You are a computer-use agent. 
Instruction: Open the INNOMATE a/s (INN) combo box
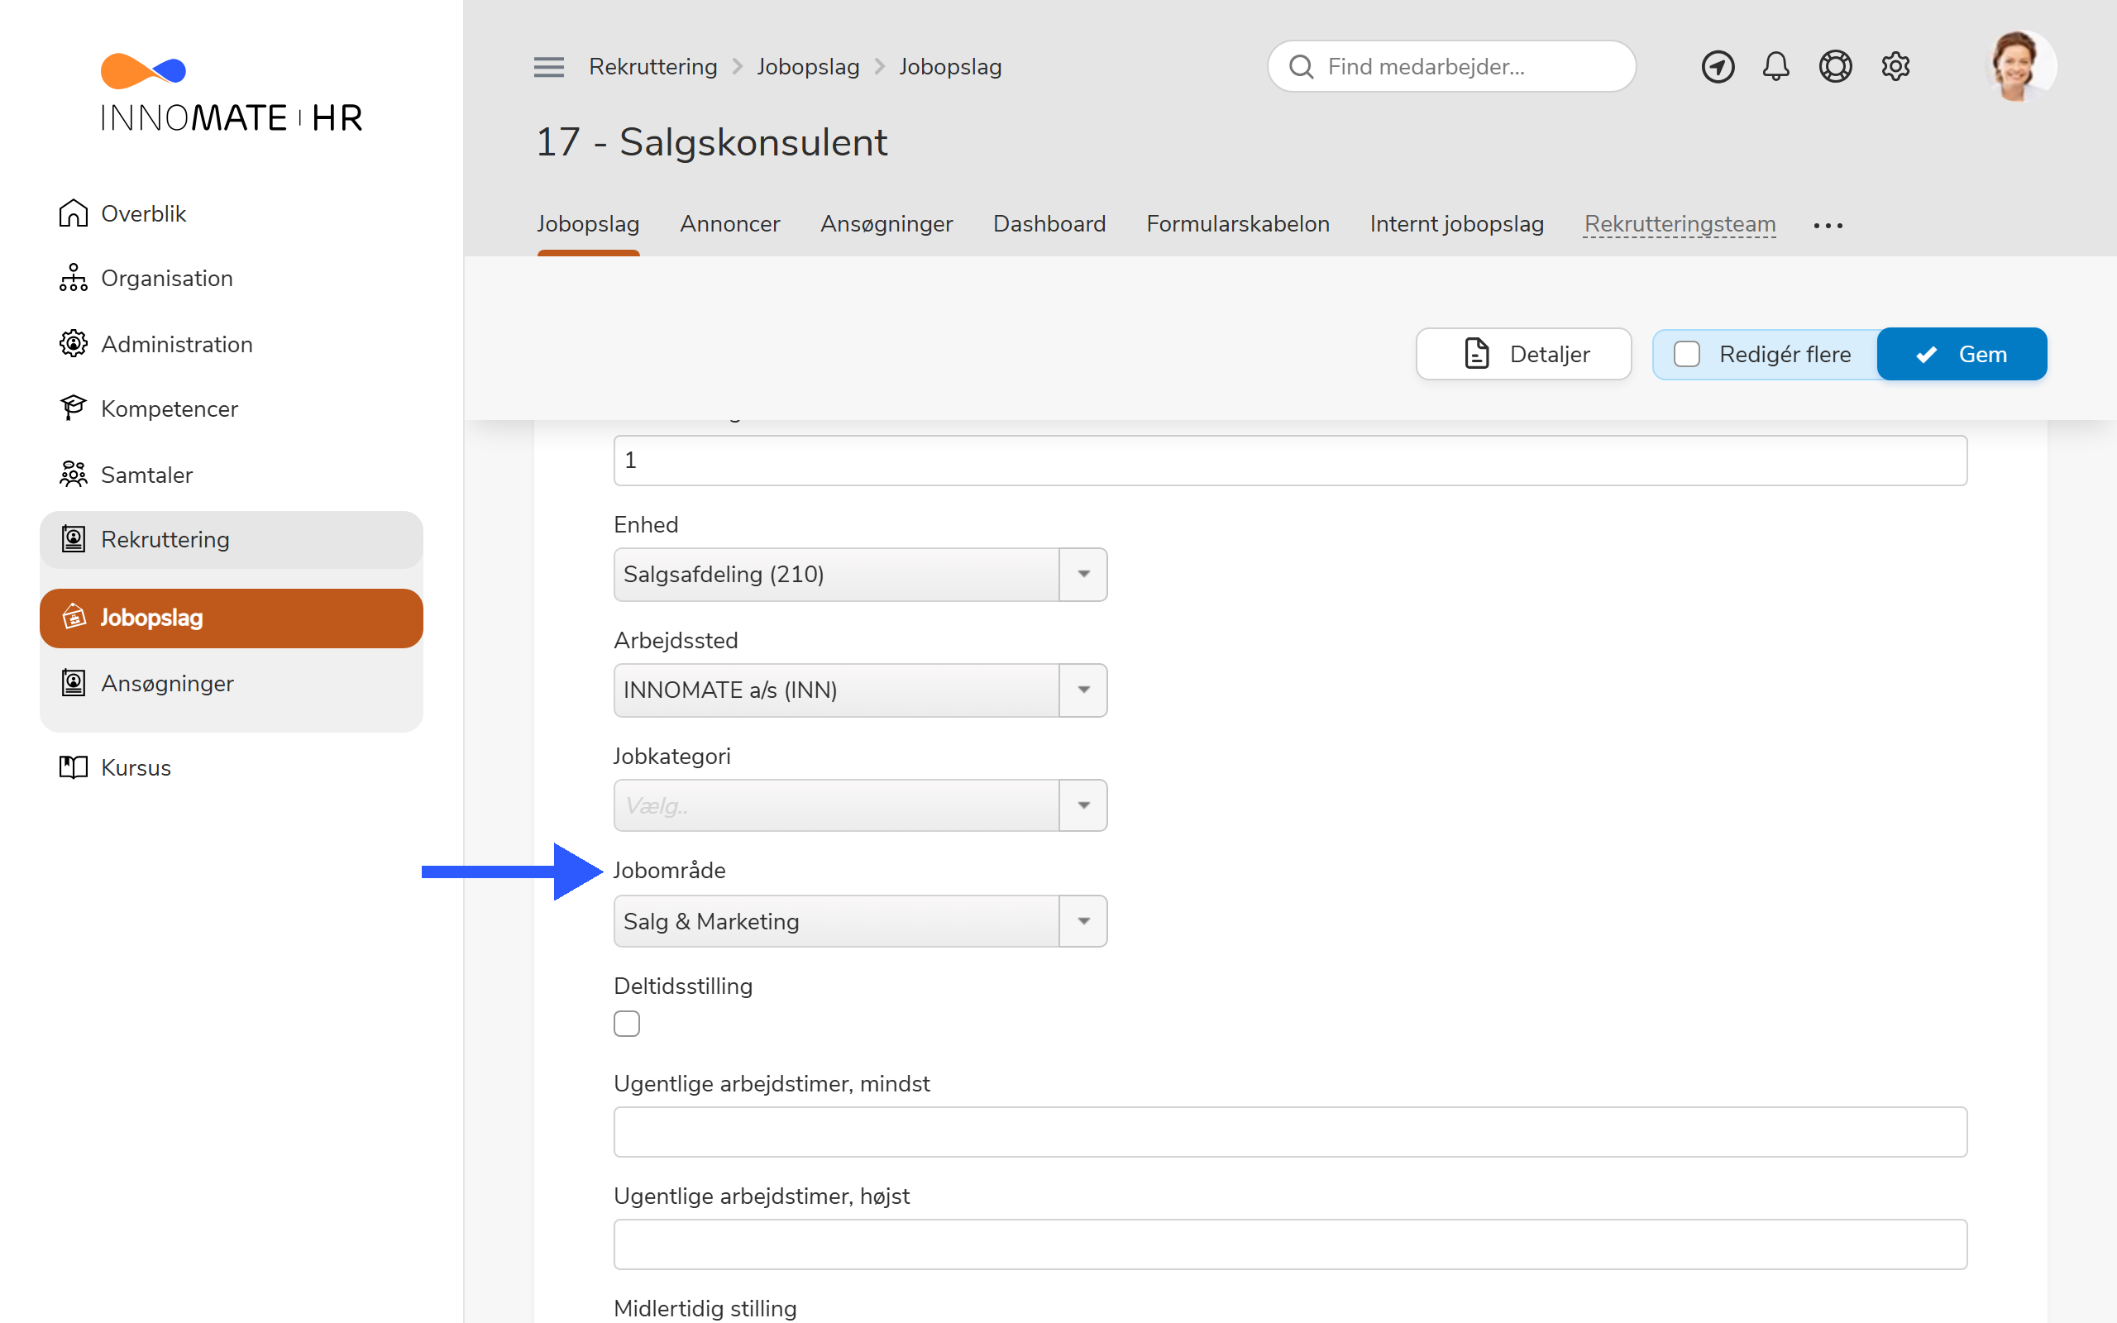860,690
